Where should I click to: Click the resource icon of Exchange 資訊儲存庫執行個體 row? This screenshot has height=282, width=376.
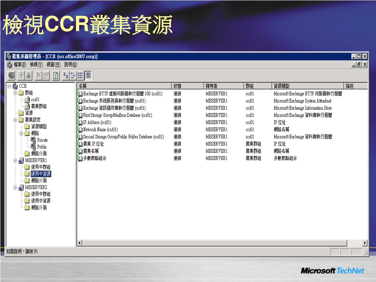(x=80, y=108)
